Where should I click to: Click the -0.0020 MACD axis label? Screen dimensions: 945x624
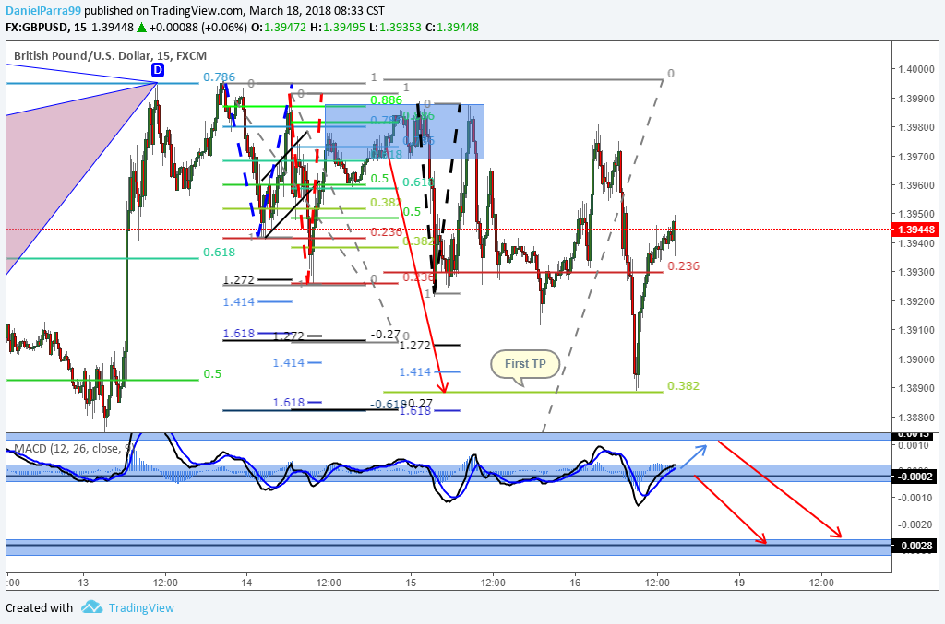[914, 524]
